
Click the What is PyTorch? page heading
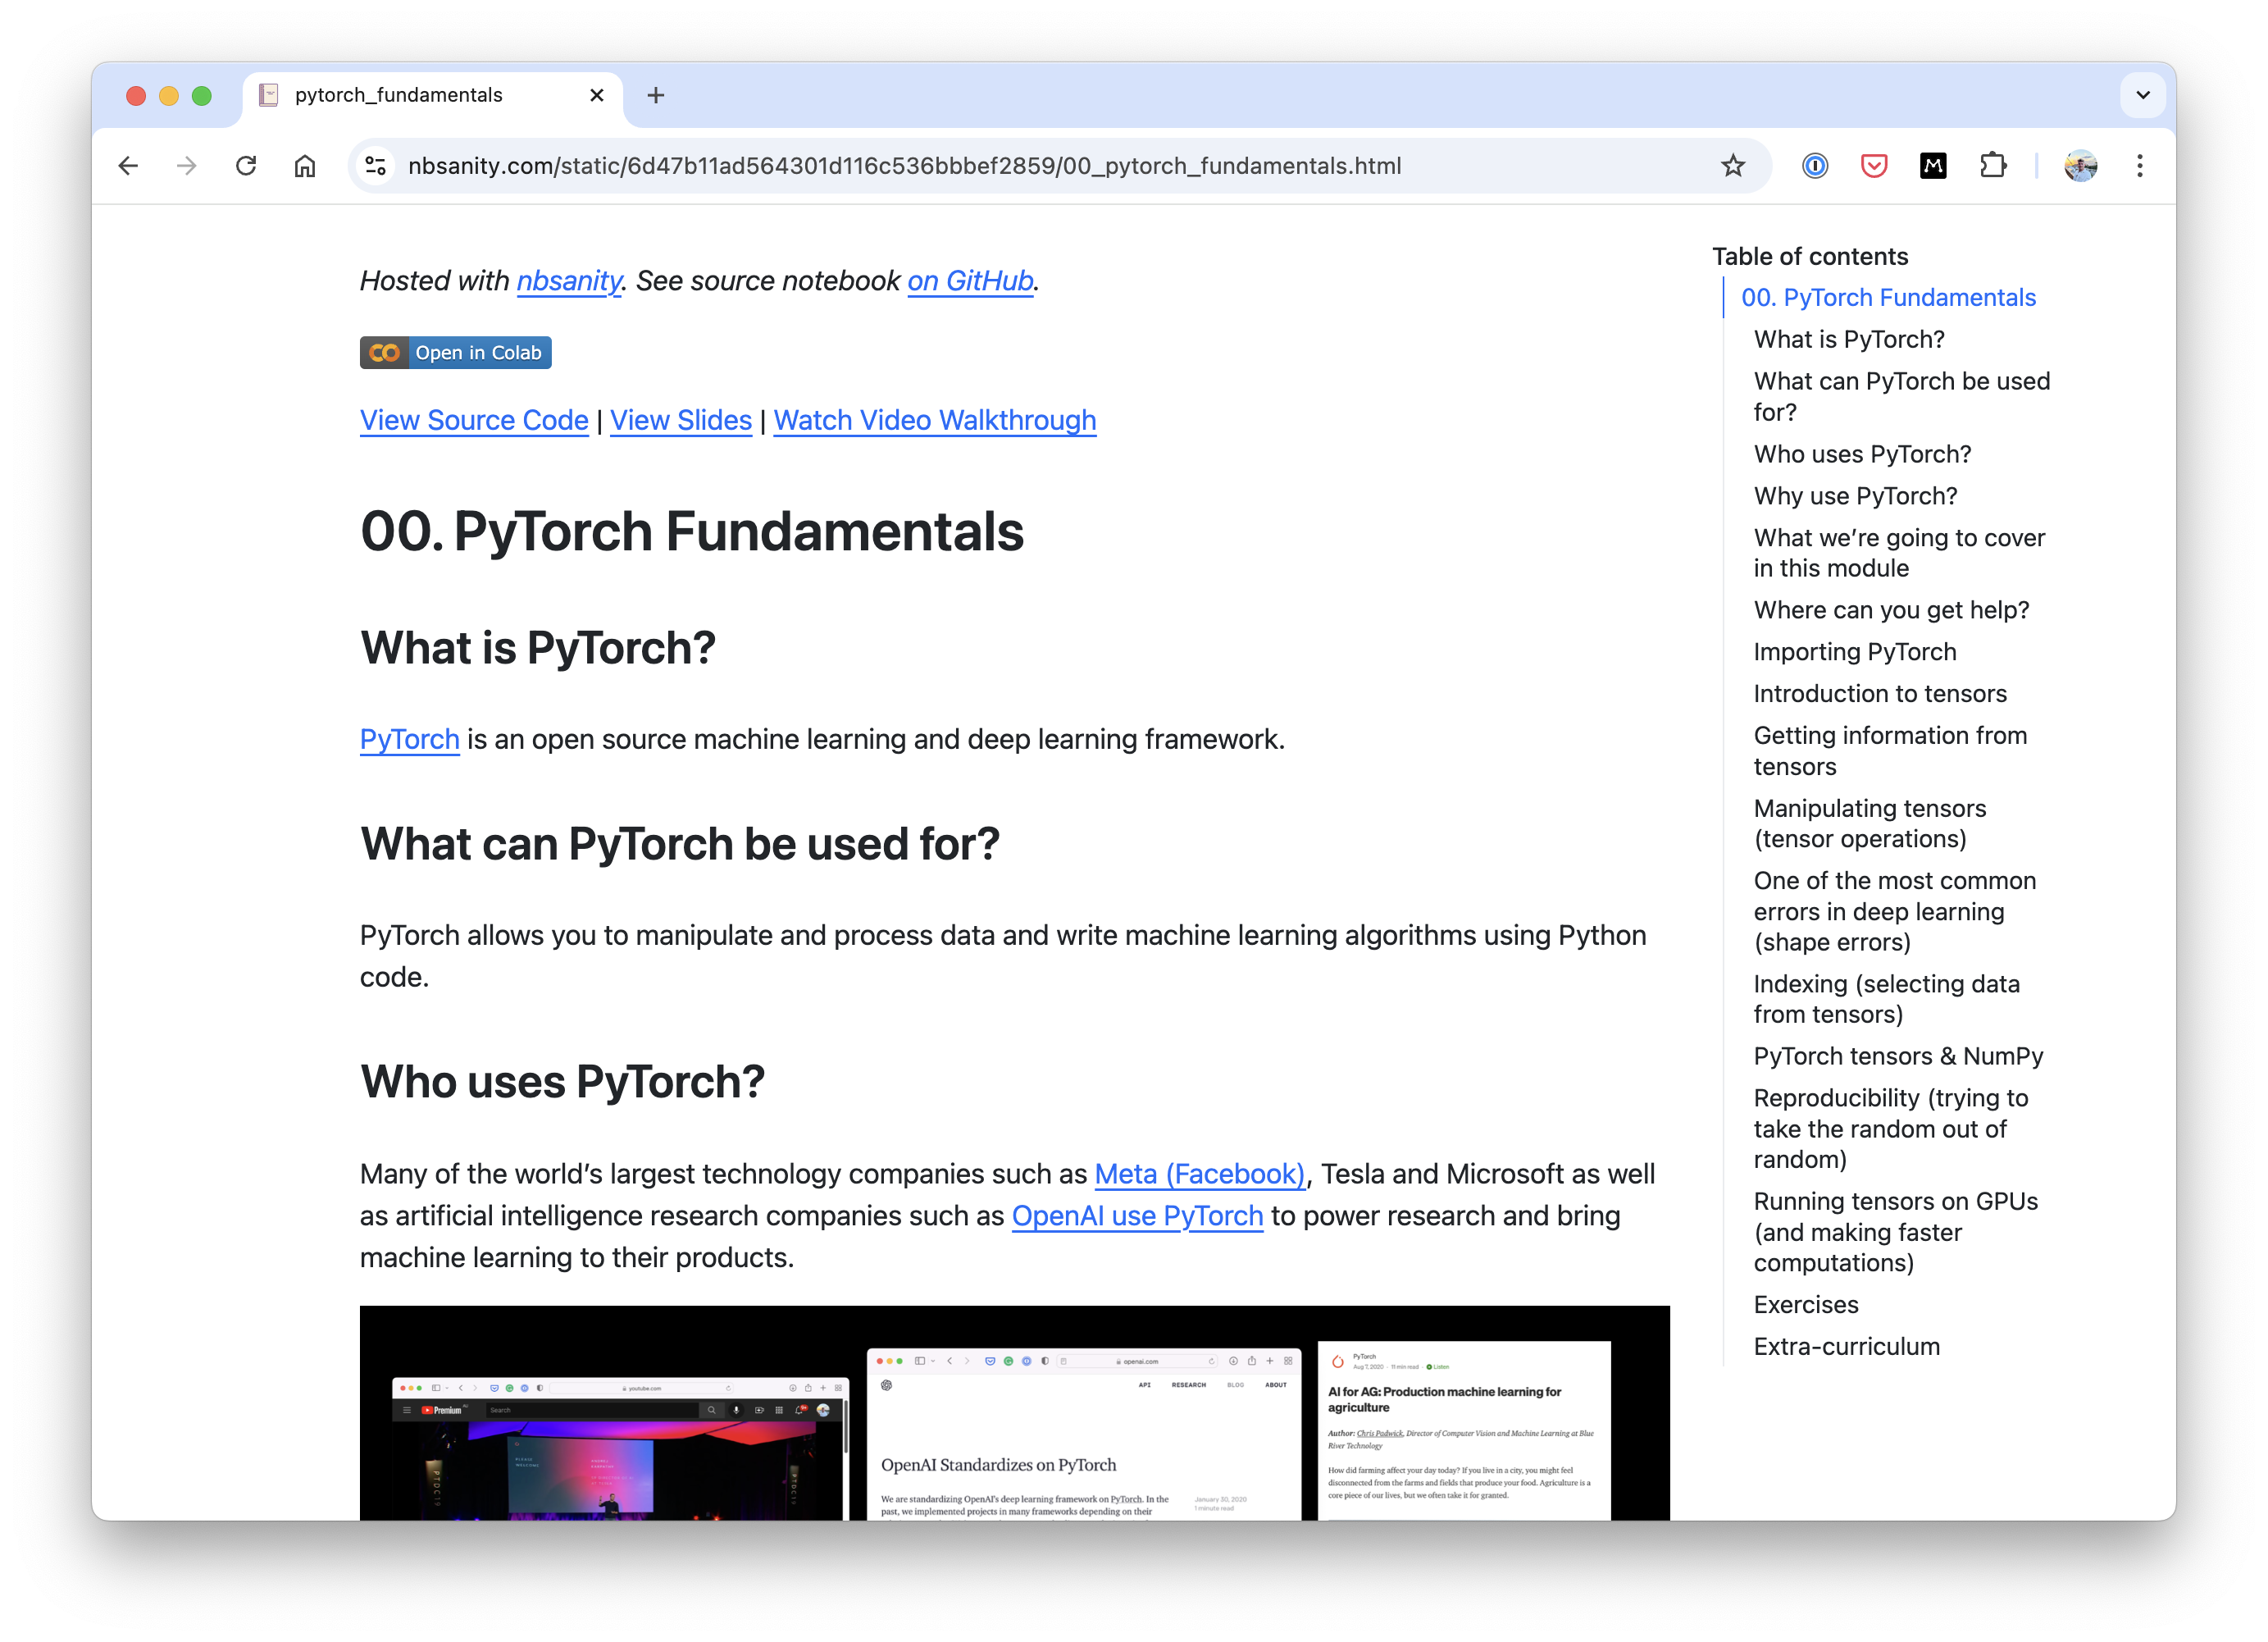538,648
